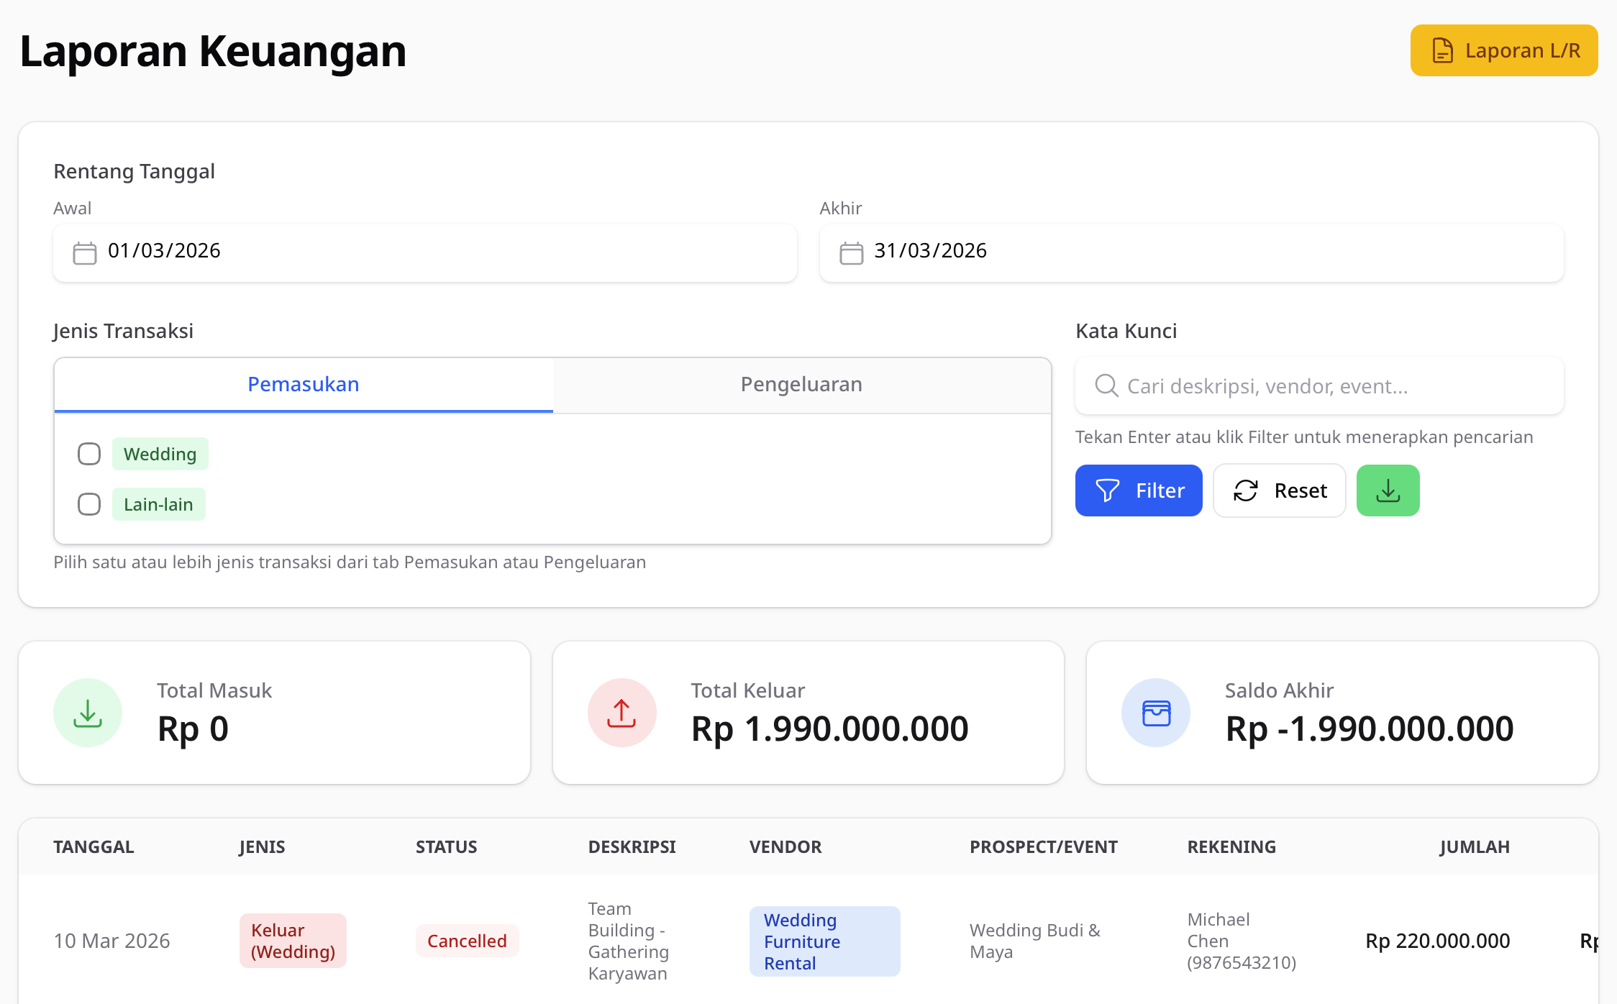Click the funnel icon inside the Filter button
Screen dimensions: 1617x1004
click(x=1108, y=490)
